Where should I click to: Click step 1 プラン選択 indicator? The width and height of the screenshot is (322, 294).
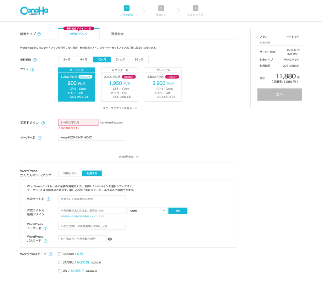[126, 11]
